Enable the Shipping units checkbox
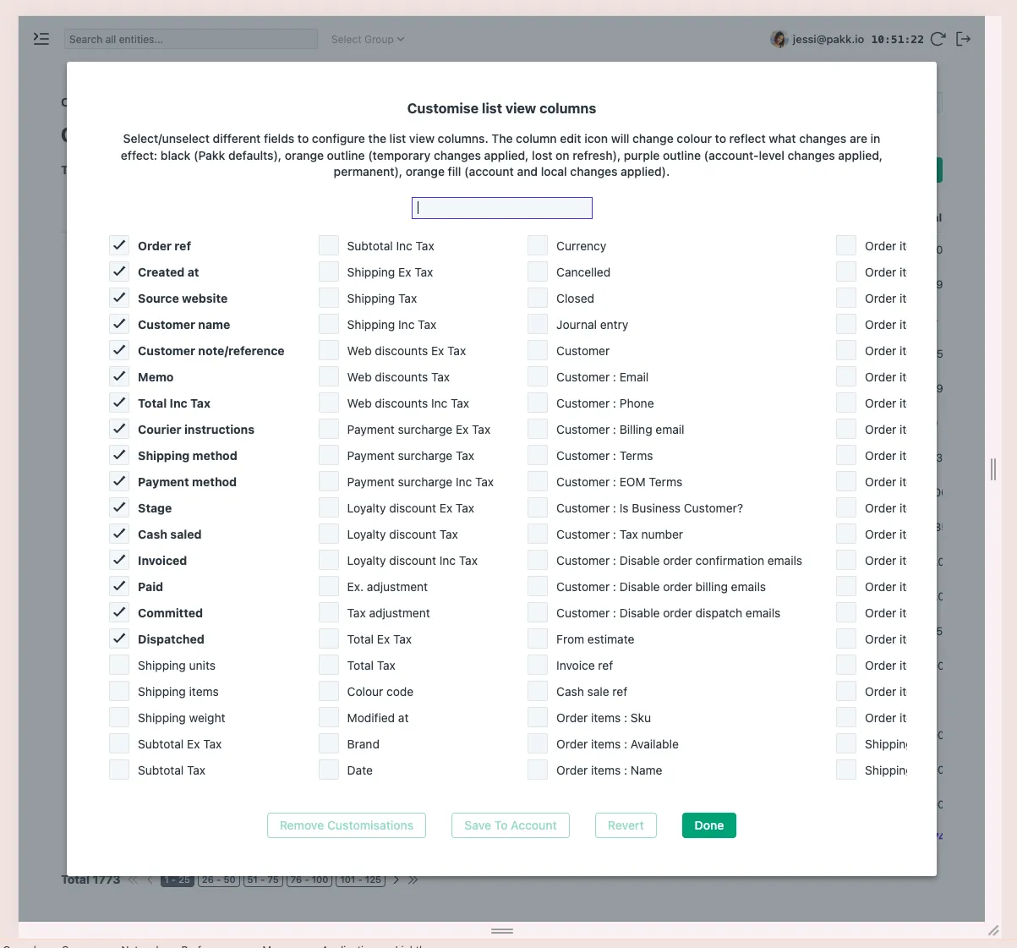This screenshot has height=948, width=1017. [x=119, y=665]
